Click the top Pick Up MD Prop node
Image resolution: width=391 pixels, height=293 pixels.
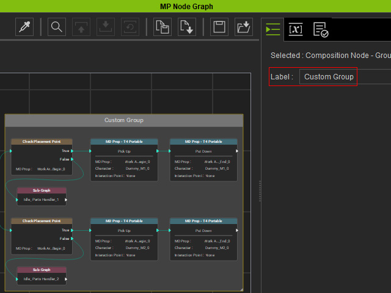[x=124, y=160]
